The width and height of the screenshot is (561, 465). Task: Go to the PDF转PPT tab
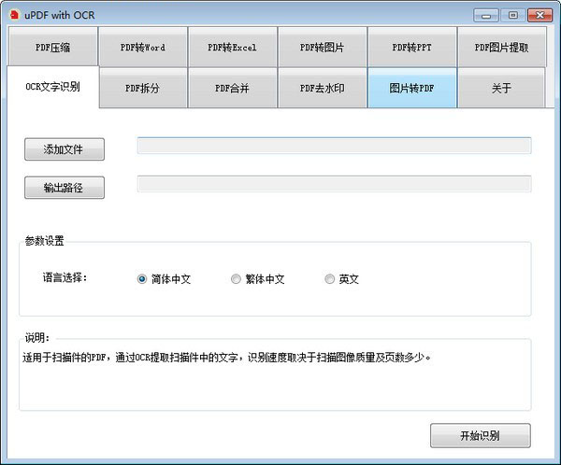coord(411,47)
